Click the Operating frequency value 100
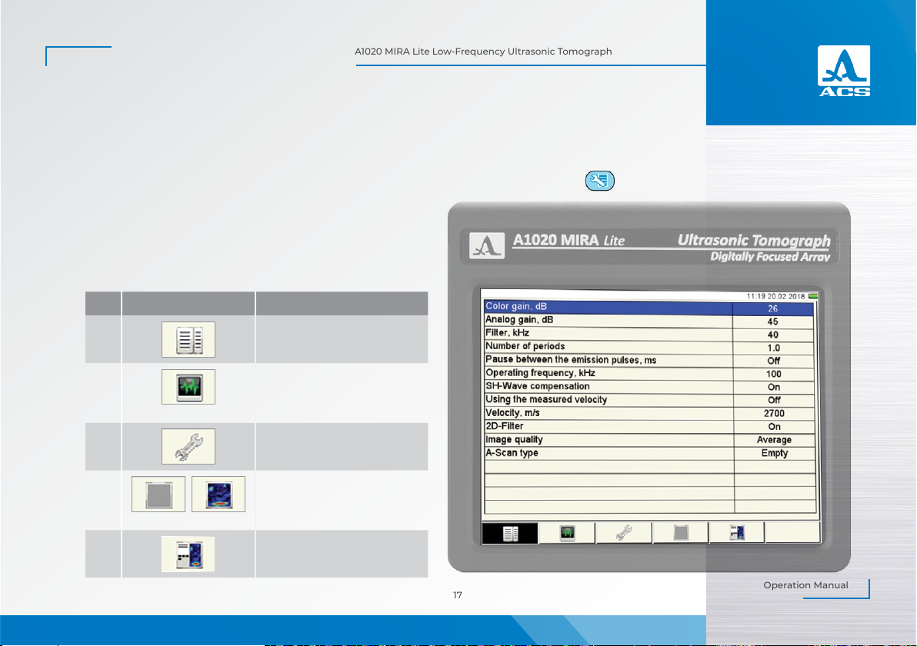 [x=774, y=375]
